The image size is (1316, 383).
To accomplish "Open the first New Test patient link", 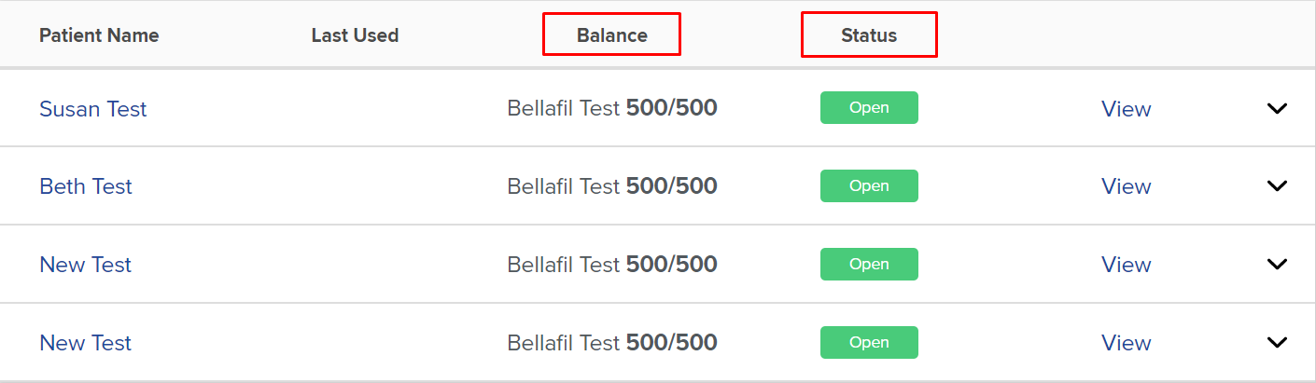I will (85, 265).
